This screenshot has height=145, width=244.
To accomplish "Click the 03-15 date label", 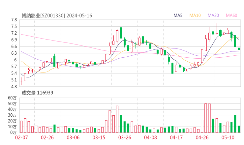I will click(99, 137).
